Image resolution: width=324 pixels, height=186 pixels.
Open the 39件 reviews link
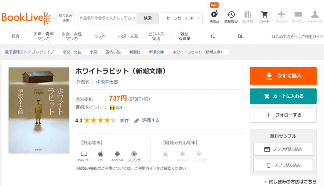click(124, 121)
